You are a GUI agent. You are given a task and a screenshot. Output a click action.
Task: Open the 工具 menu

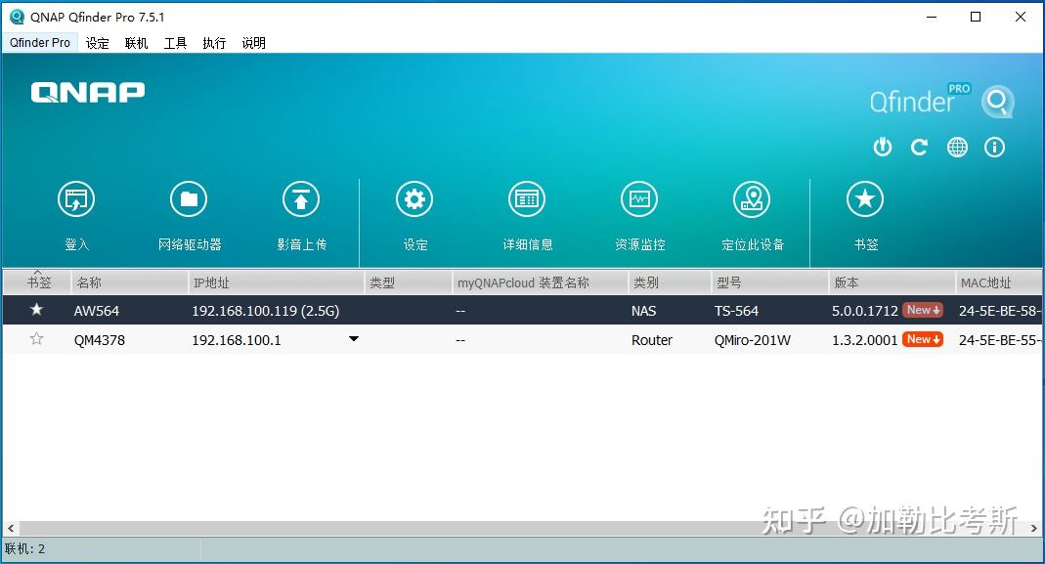coord(174,42)
